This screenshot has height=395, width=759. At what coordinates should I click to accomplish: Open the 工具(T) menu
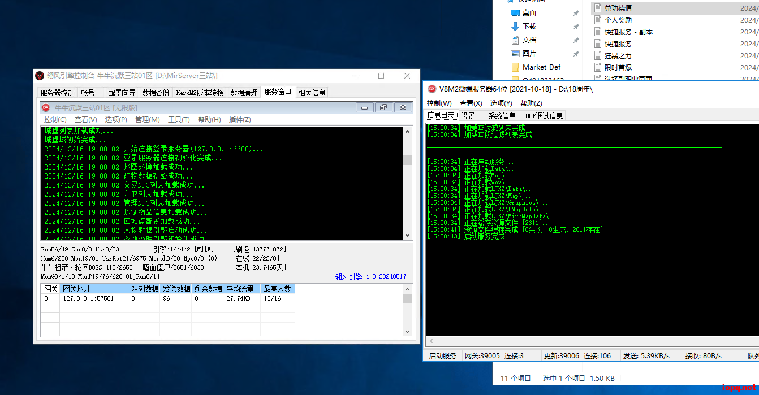click(179, 120)
